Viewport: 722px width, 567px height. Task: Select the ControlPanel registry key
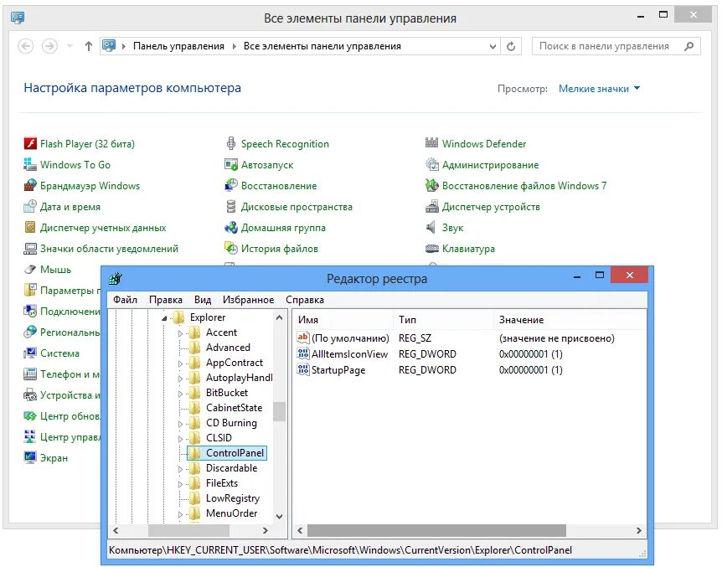[226, 453]
